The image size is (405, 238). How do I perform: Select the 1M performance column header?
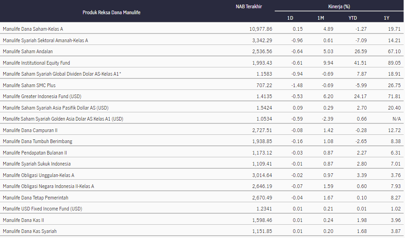[321, 18]
